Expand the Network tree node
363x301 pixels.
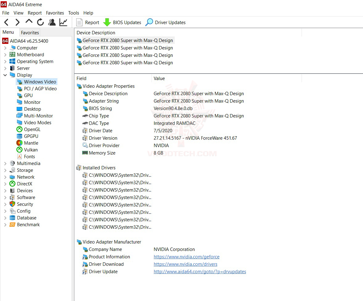point(5,177)
